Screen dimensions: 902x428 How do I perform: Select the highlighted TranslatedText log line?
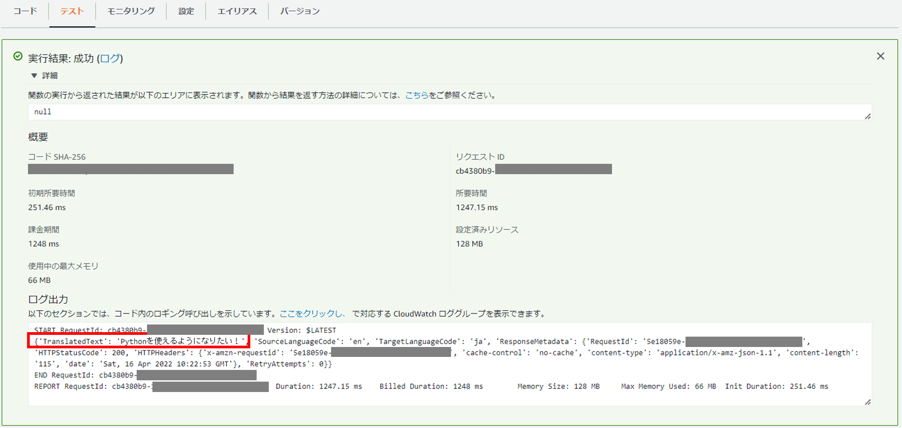coord(140,341)
